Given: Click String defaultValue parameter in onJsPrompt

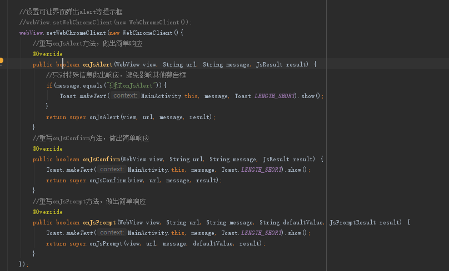Looking at the screenshot, I should pos(292,222).
